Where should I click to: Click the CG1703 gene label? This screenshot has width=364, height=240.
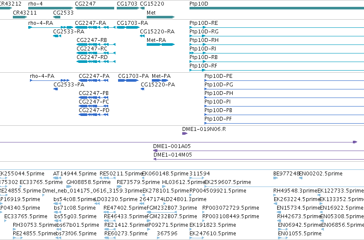[127, 4]
